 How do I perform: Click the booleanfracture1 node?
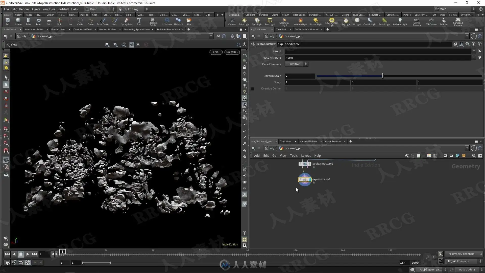[x=305, y=164]
